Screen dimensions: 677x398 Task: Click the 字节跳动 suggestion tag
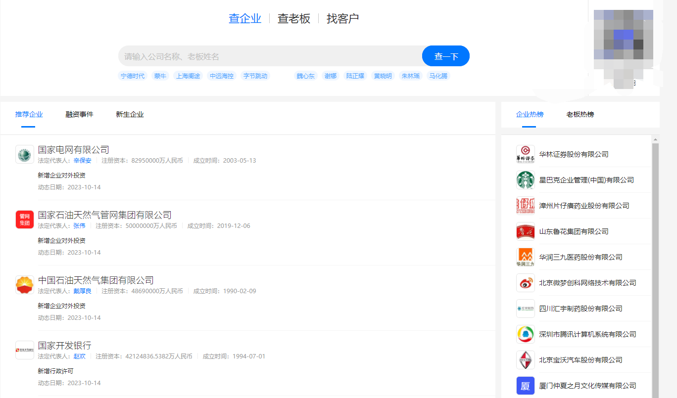(x=255, y=76)
